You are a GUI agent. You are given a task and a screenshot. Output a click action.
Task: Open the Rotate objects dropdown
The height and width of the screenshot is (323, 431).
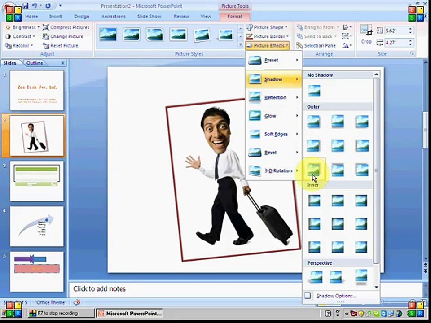(347, 46)
